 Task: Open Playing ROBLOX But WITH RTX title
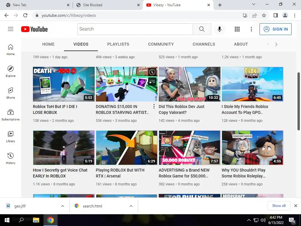120,173
